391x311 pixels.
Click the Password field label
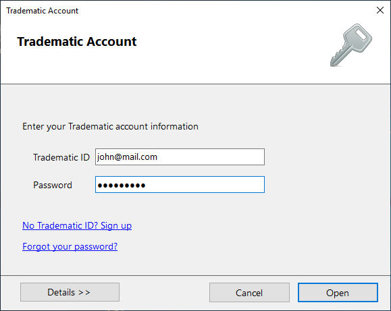(x=53, y=185)
